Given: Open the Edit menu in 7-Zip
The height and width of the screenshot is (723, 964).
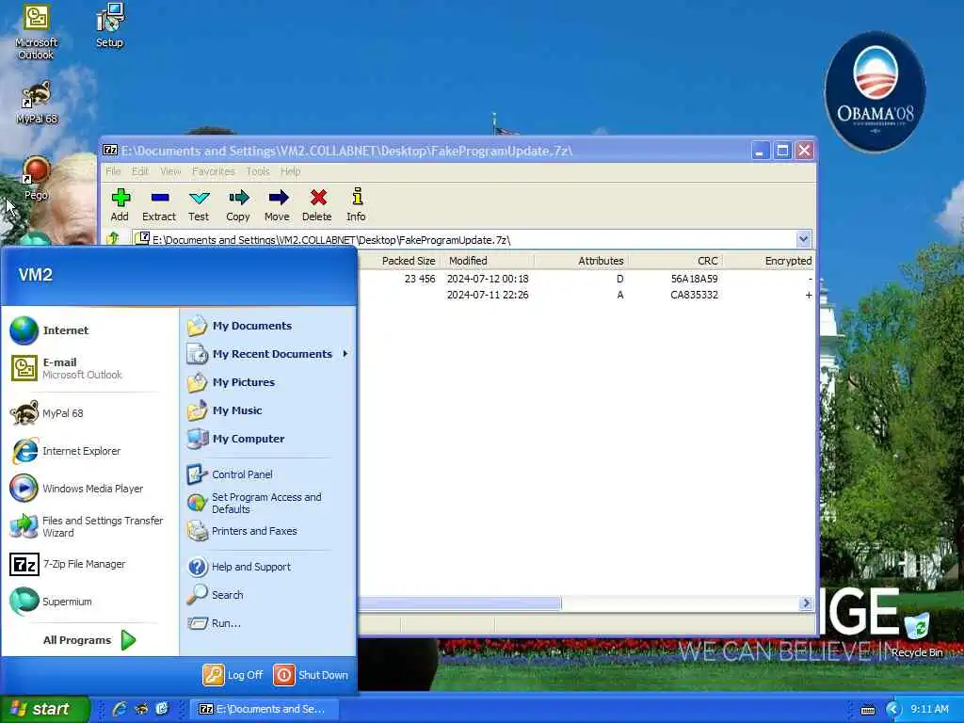Looking at the screenshot, I should point(140,171).
